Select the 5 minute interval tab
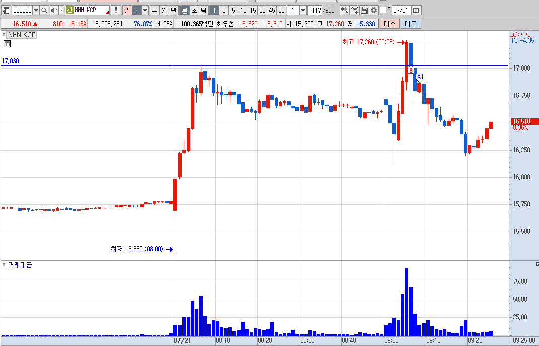 (x=234, y=10)
